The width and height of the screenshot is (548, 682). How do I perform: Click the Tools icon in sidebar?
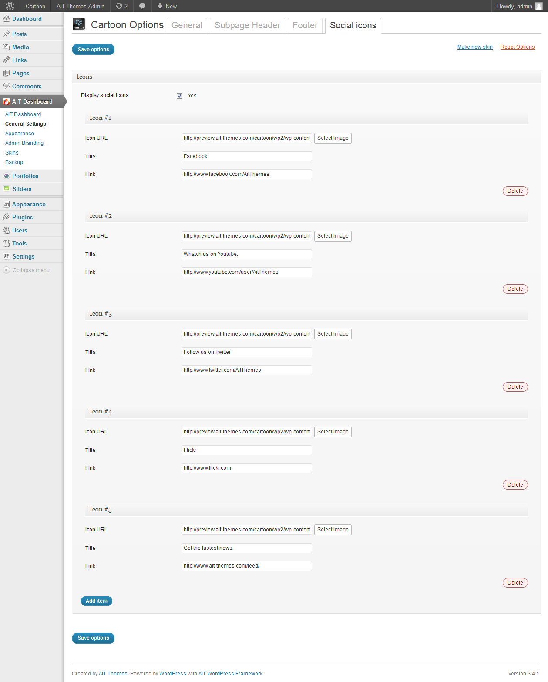coord(7,243)
